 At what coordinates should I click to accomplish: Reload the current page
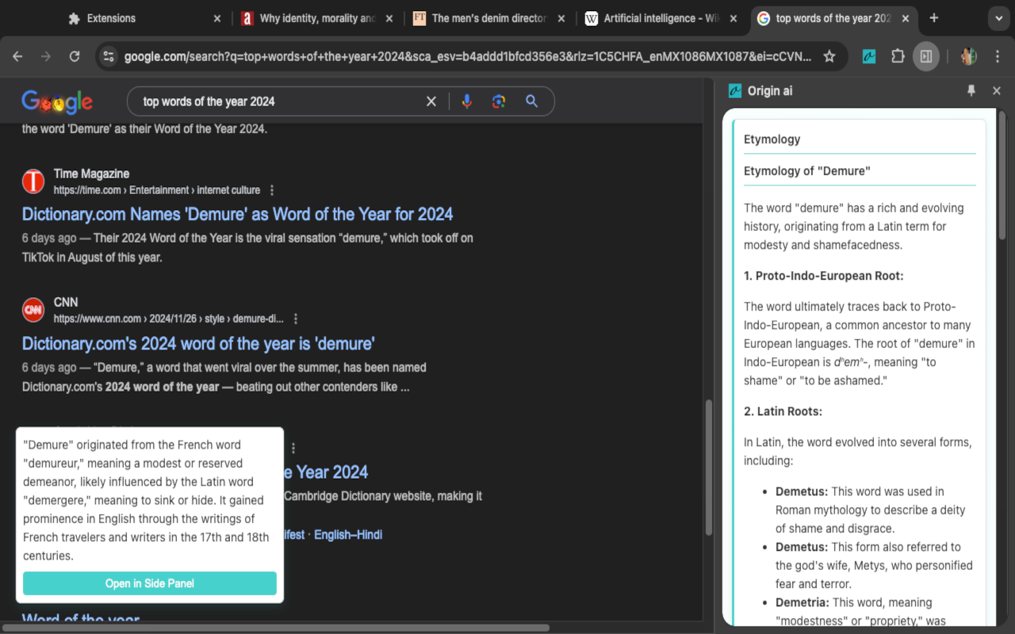point(75,56)
